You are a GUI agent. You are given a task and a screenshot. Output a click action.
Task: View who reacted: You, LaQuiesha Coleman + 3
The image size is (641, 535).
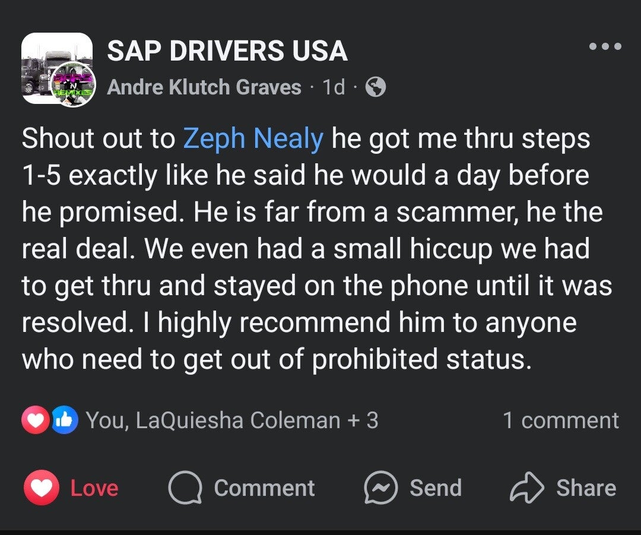tap(231, 420)
